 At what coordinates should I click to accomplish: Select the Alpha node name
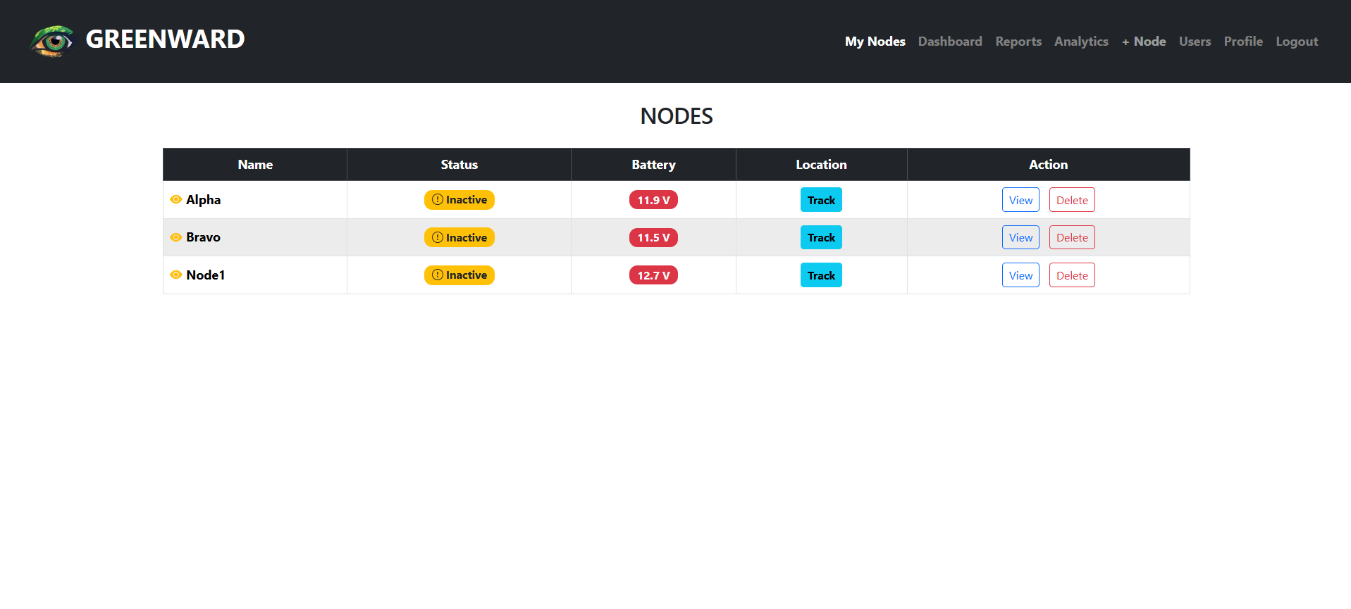pyautogui.click(x=203, y=200)
